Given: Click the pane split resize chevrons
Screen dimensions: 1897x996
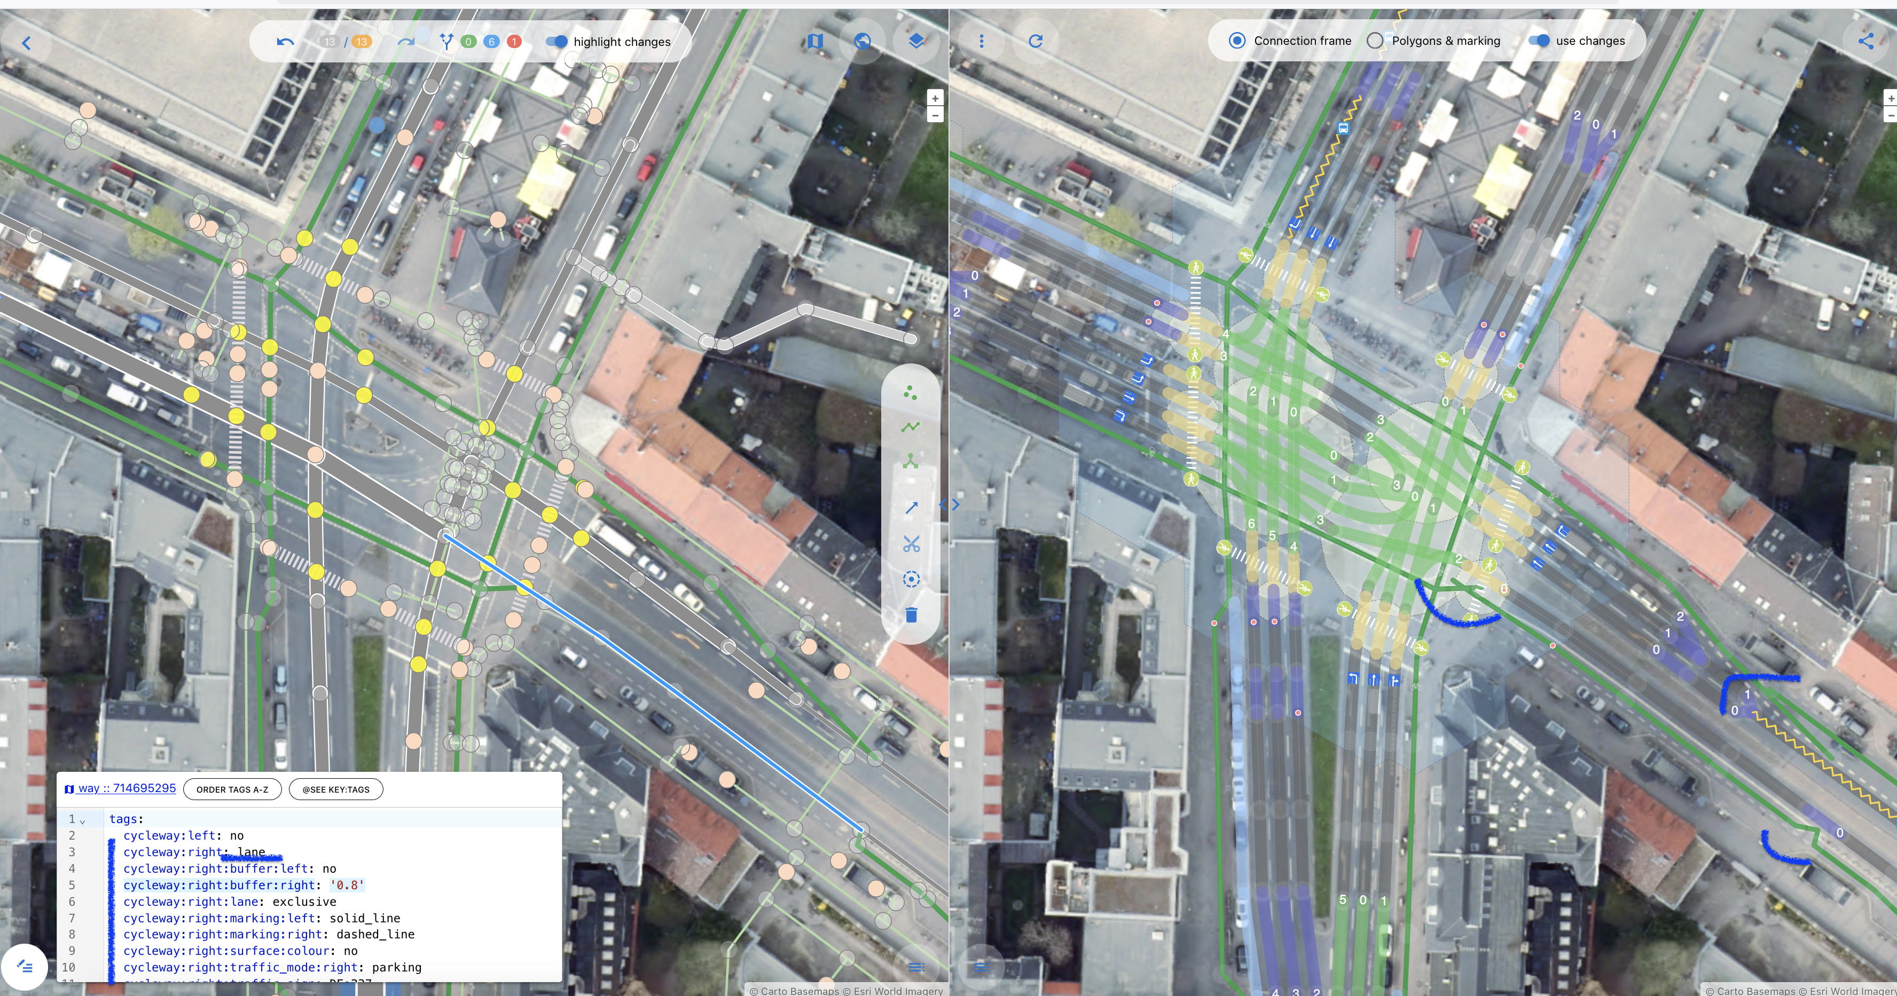Looking at the screenshot, I should coord(949,504).
